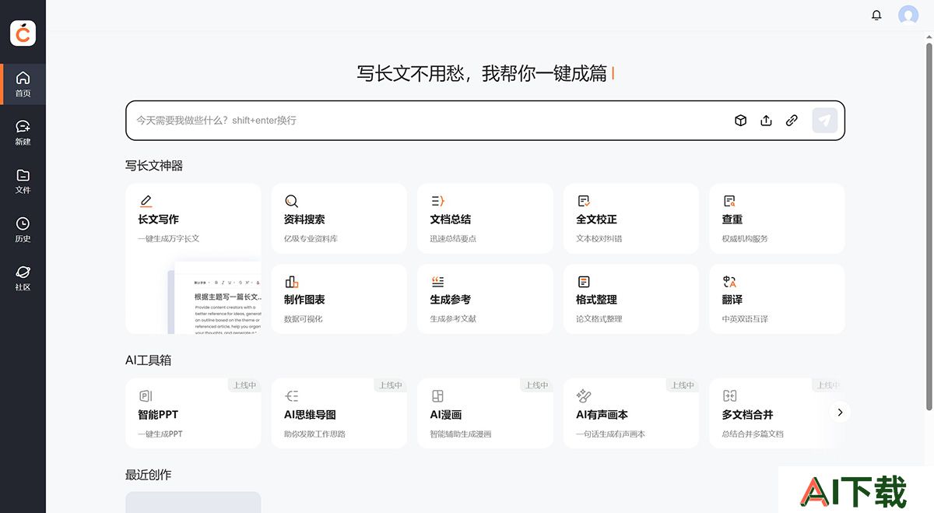Click the 迅速总结要点 description text
Viewport: 934px width, 513px height.
453,238
